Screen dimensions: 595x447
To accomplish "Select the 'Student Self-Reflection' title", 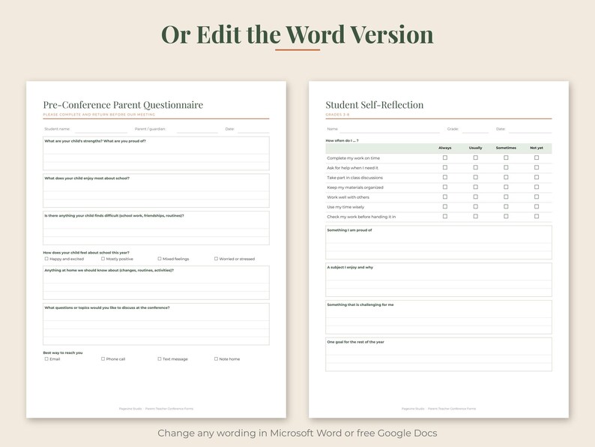I will point(375,105).
